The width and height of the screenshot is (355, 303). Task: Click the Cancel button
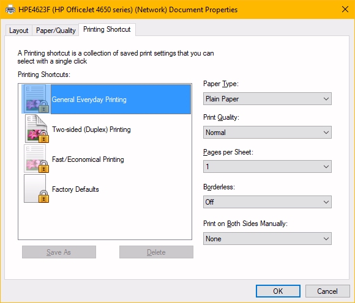pos(327,291)
